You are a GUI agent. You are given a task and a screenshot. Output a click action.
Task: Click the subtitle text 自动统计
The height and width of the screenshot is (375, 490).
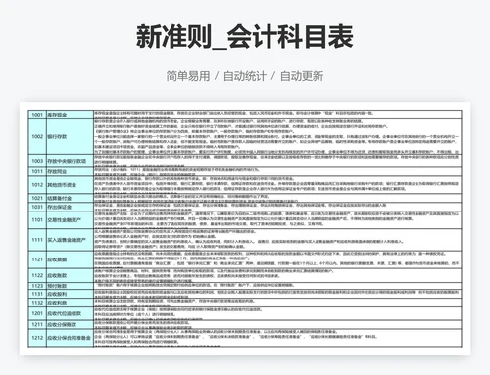[x=245, y=76]
